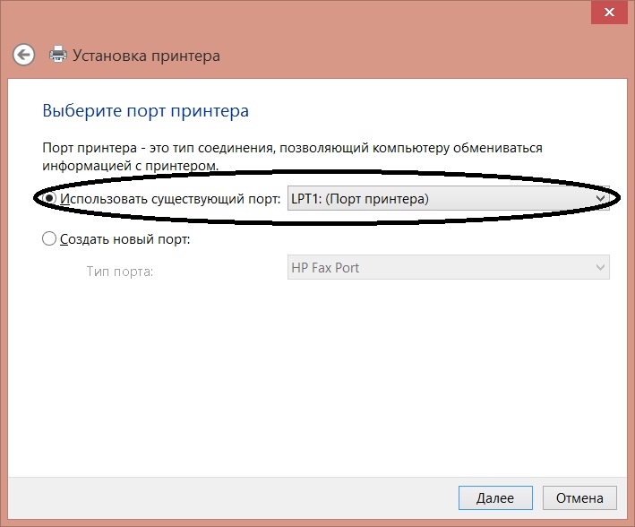The width and height of the screenshot is (635, 527).
Task: Click the back arrow button
Action: 24,55
